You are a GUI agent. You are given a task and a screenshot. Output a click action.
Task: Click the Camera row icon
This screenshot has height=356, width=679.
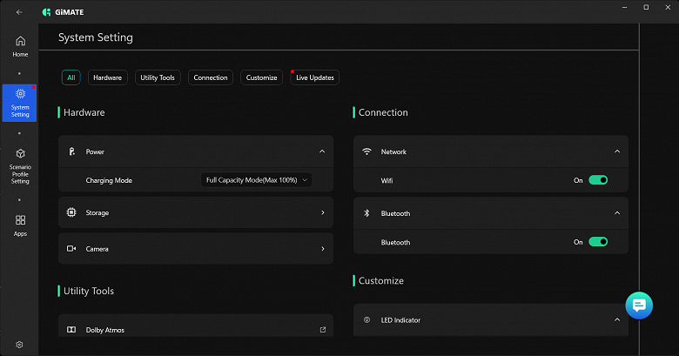point(71,249)
